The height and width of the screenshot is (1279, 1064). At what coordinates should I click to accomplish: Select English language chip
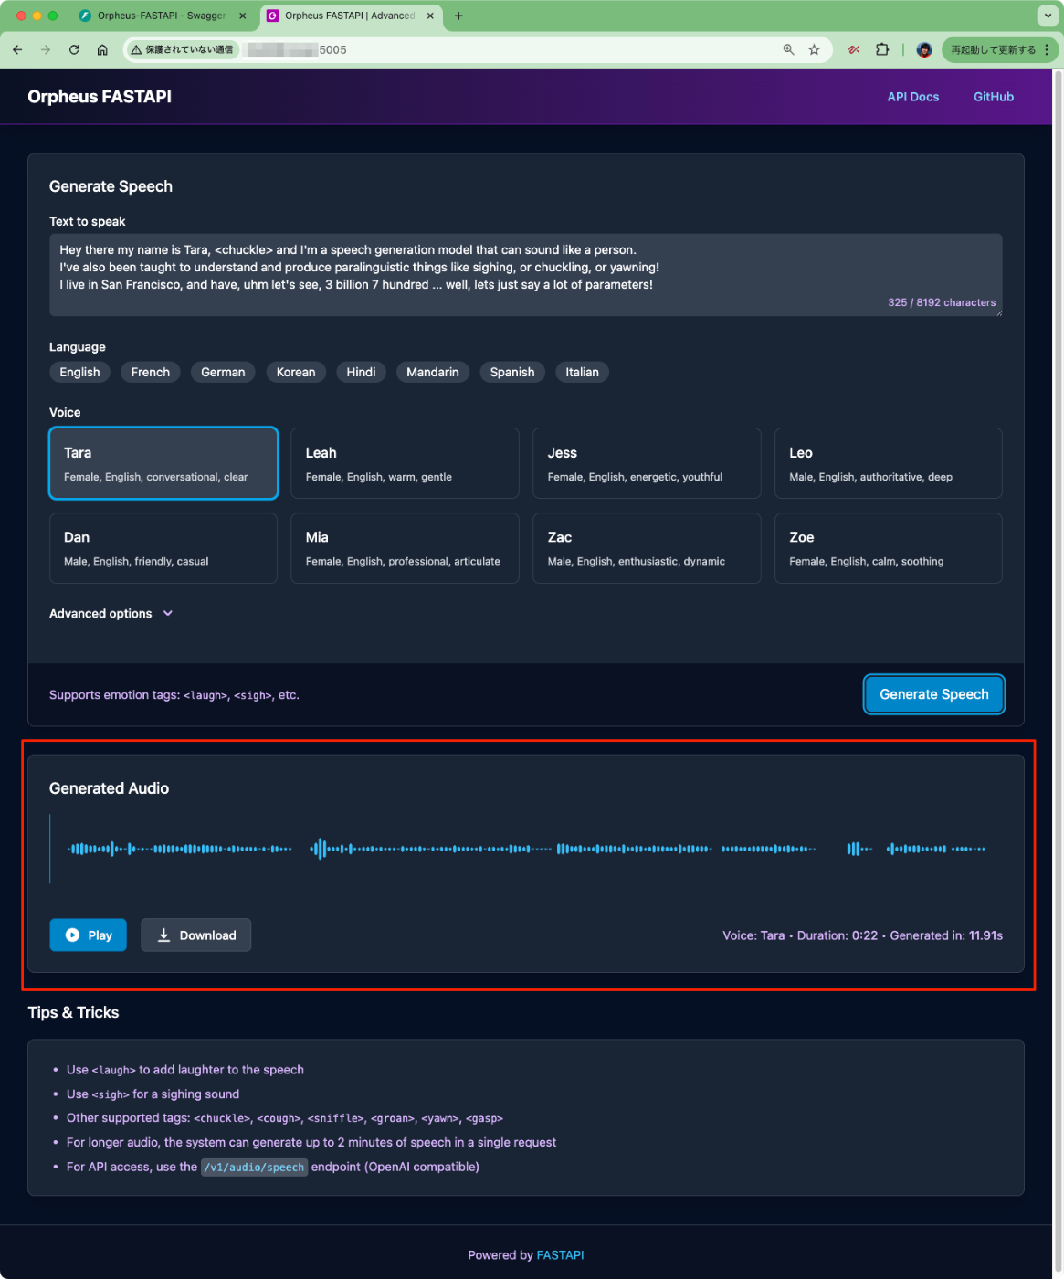(x=79, y=372)
